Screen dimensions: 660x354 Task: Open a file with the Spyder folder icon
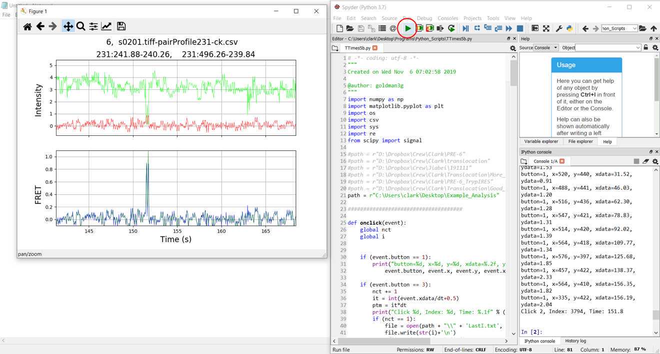click(x=350, y=28)
